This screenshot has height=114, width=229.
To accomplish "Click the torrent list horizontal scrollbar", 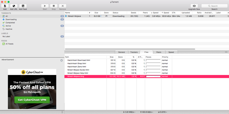I will click(x=130, y=49).
